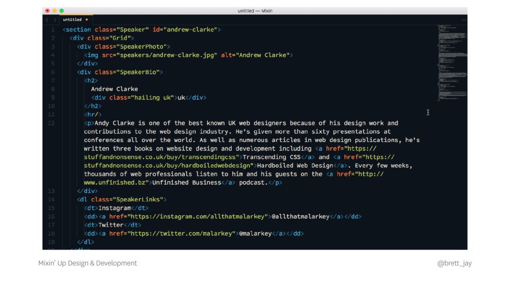Image resolution: width=510 pixels, height=287 pixels.
Task: Click the forward navigation arrow in tab bar
Action: [55, 20]
